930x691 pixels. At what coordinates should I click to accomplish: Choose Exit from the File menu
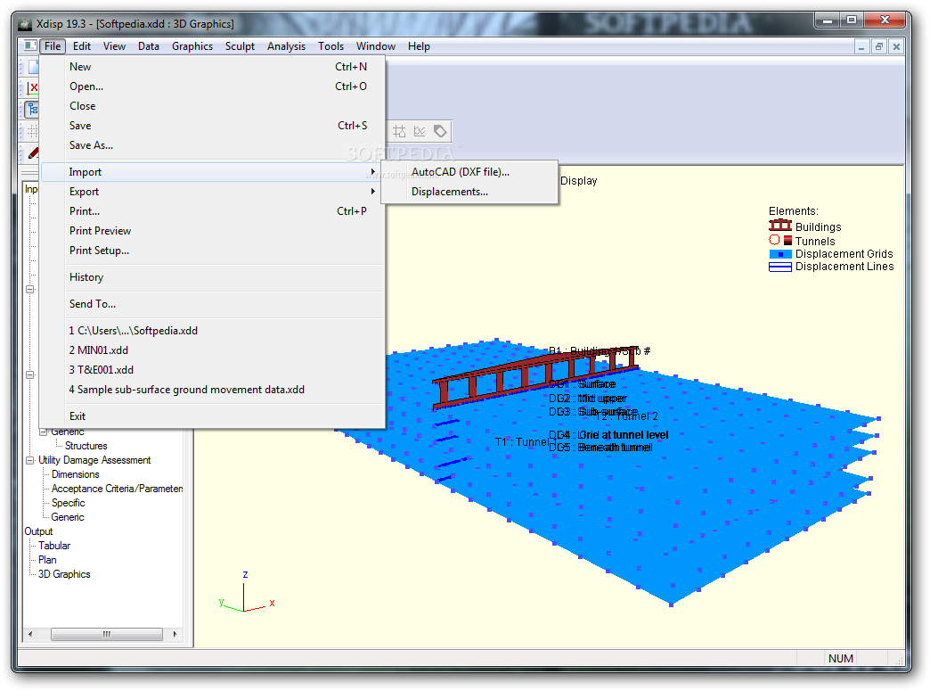pos(214,415)
